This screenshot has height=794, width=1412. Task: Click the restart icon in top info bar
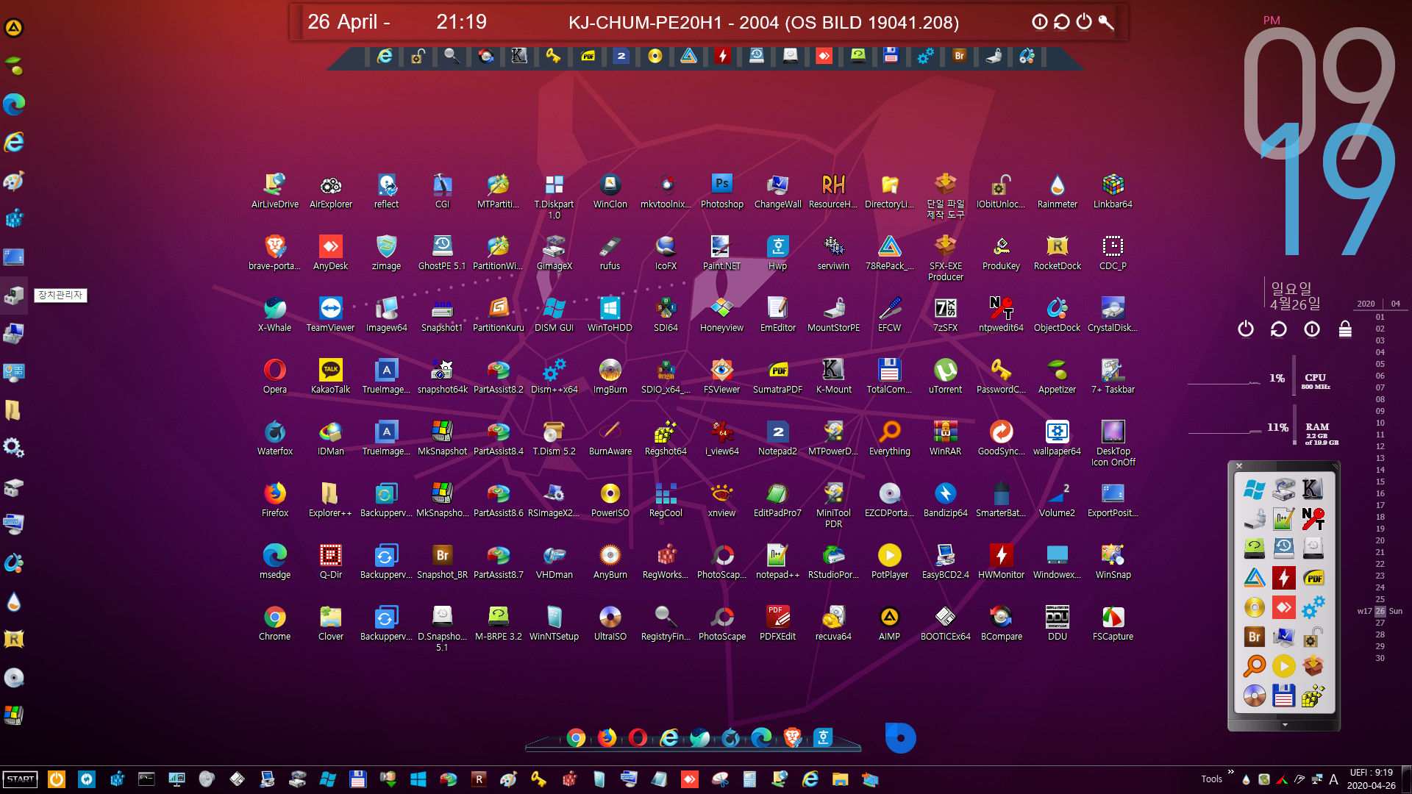tap(1061, 22)
